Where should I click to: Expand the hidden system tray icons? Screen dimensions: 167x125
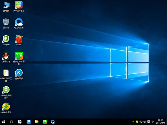[x=133, y=122]
